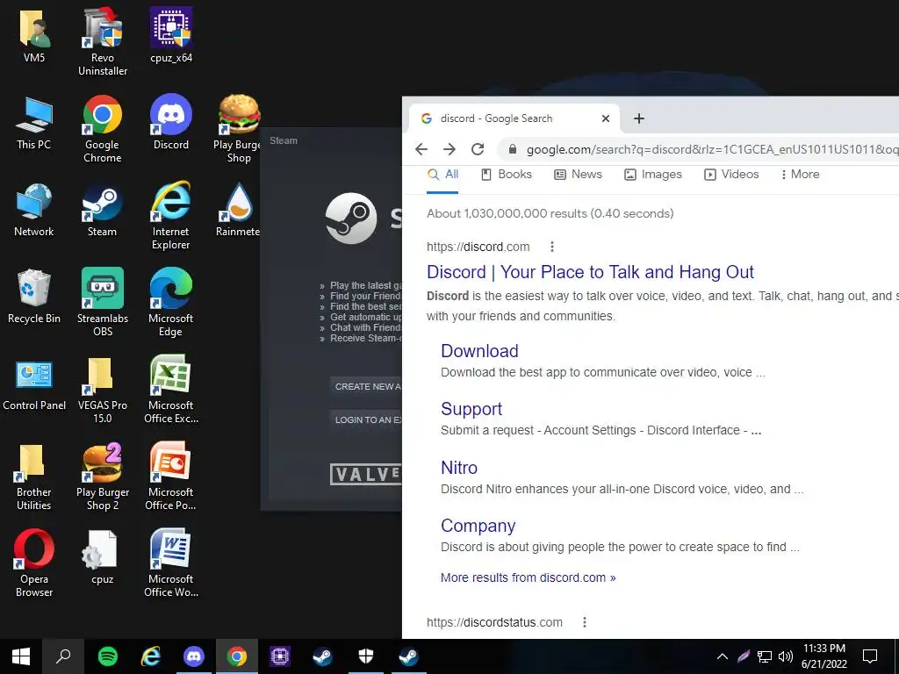
Task: Open the Download sitelink
Action: coord(479,351)
